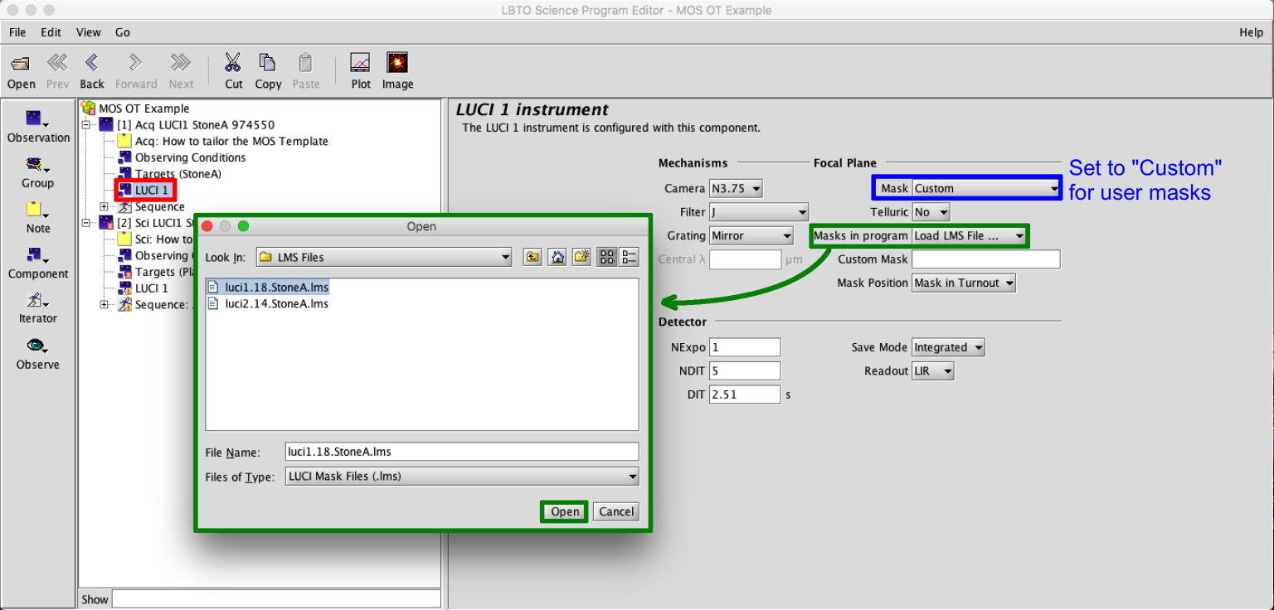1274x610 pixels.
Task: Open the Help menu
Action: point(1251,32)
